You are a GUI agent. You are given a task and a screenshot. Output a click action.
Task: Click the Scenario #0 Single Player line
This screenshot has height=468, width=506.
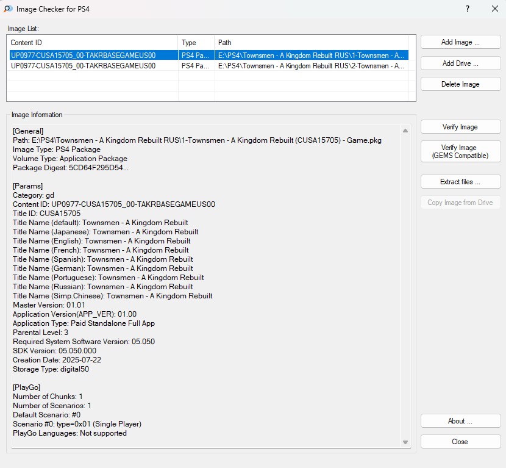coord(77,424)
